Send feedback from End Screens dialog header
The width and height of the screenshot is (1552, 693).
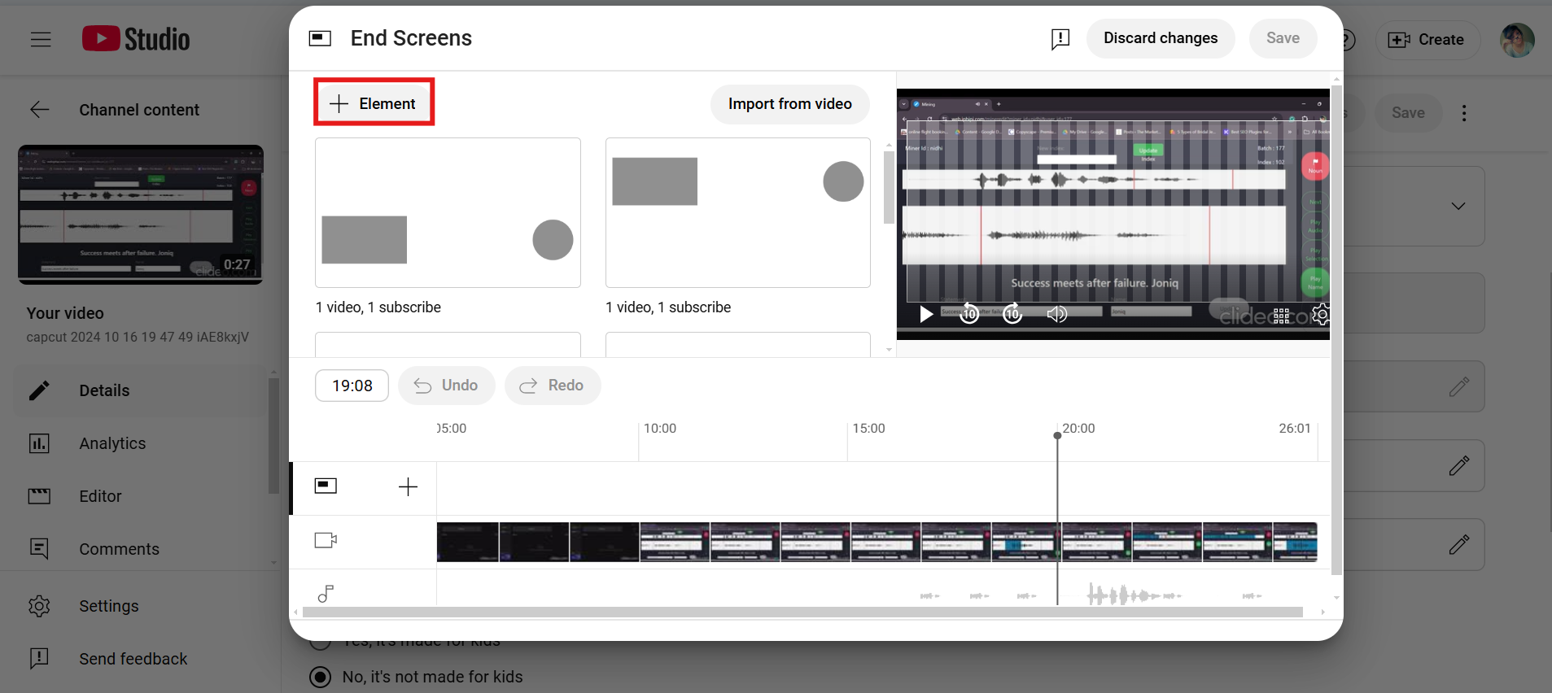(x=1060, y=39)
